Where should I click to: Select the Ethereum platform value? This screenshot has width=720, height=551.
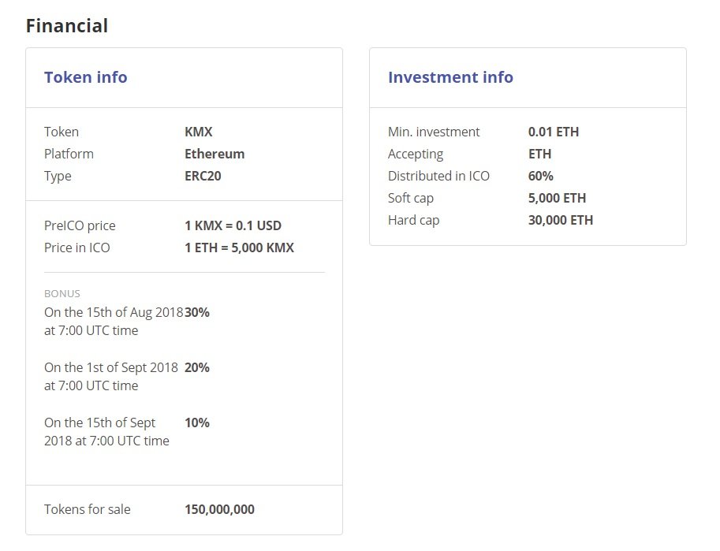click(x=215, y=154)
